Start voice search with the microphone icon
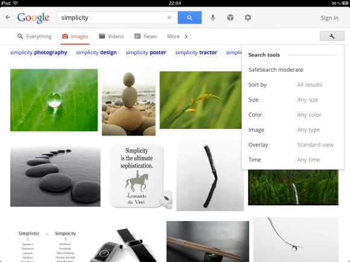 [213, 17]
